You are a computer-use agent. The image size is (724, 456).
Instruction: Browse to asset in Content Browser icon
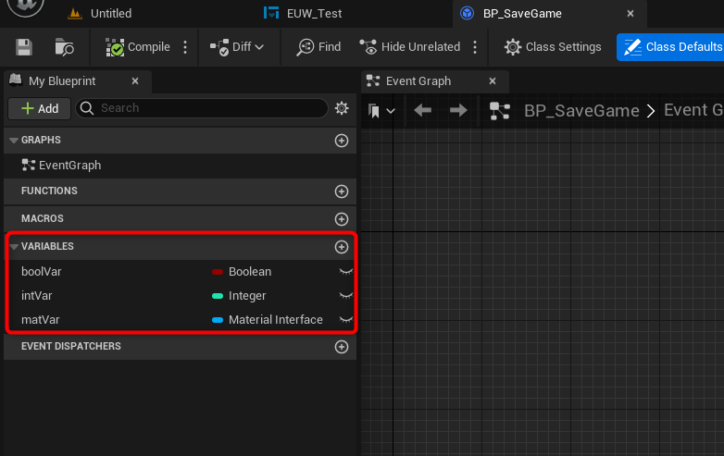(x=64, y=47)
